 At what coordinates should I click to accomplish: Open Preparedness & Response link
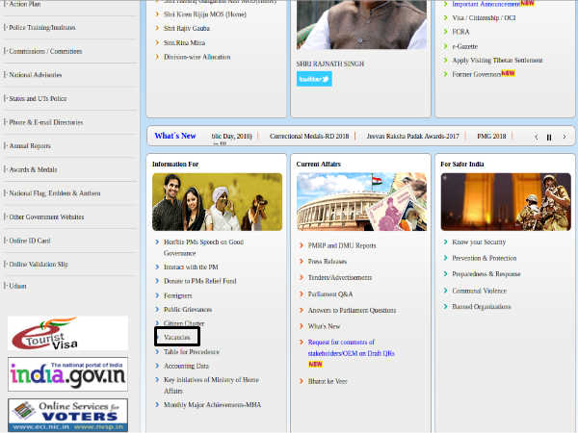coord(486,274)
